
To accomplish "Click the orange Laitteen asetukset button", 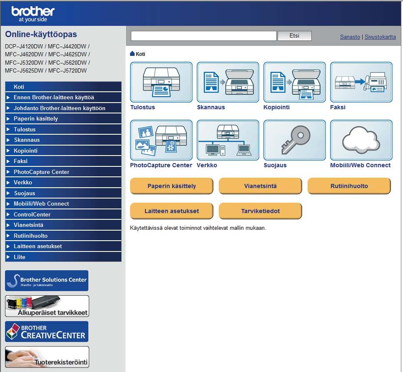I will click(x=172, y=211).
